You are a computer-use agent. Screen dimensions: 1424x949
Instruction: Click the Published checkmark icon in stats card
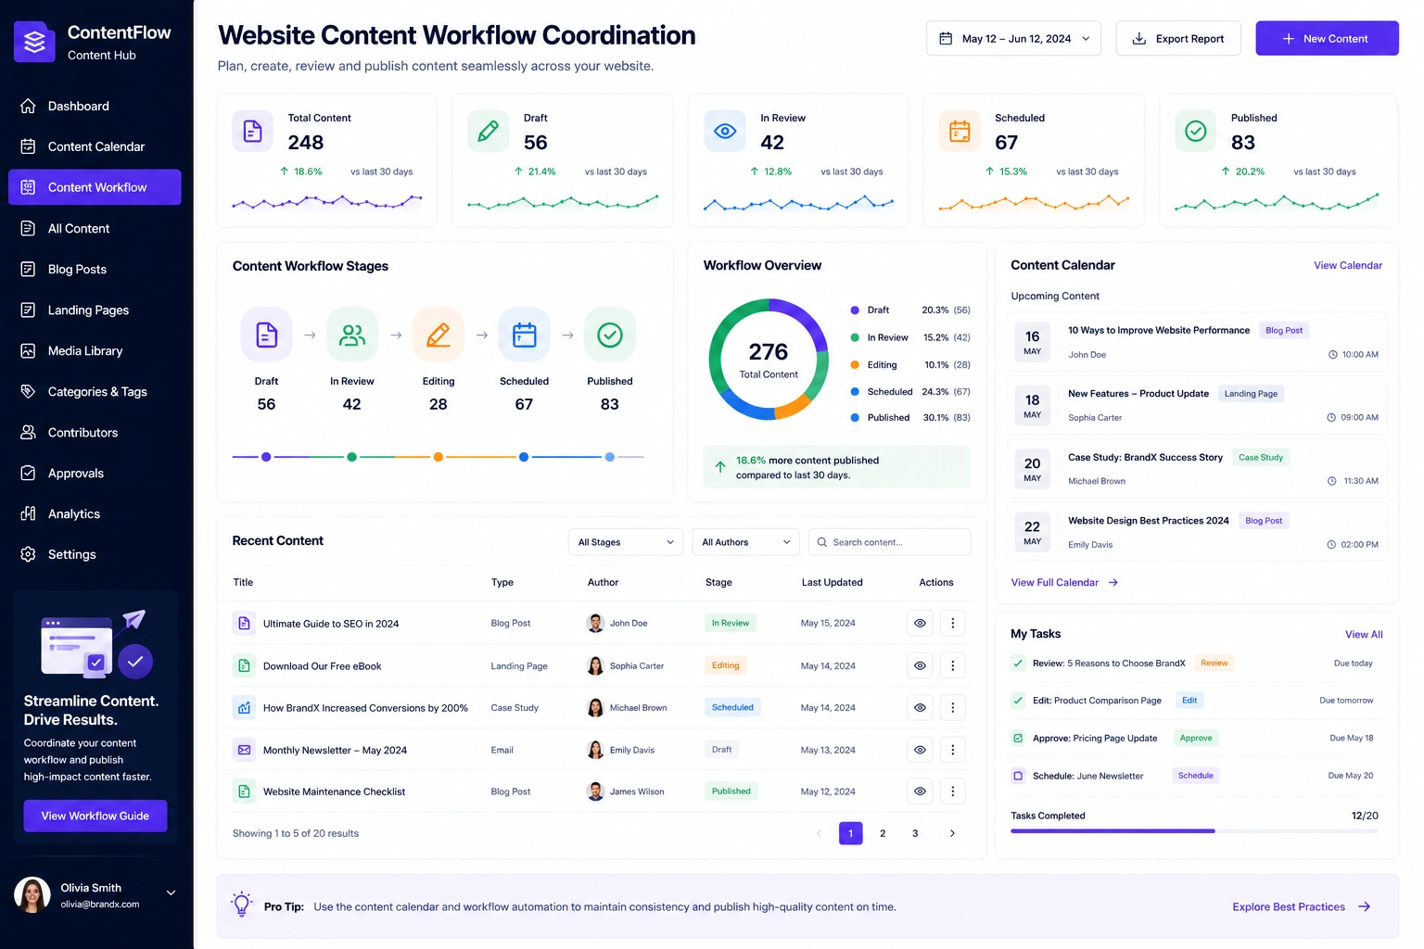[1196, 132]
